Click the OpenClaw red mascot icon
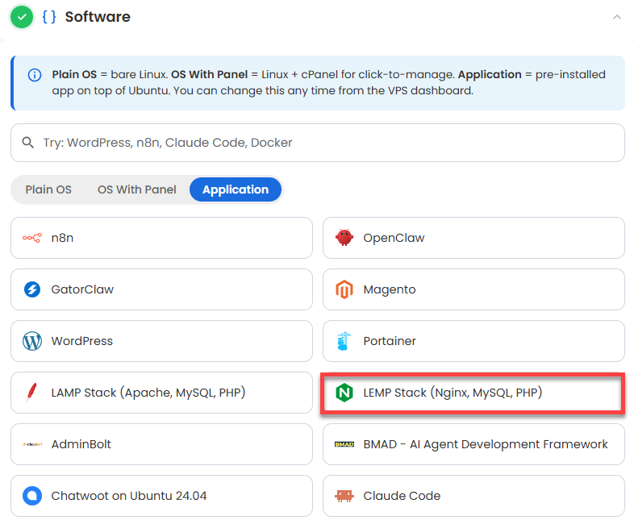Image resolution: width=634 pixels, height=520 pixels. (344, 238)
